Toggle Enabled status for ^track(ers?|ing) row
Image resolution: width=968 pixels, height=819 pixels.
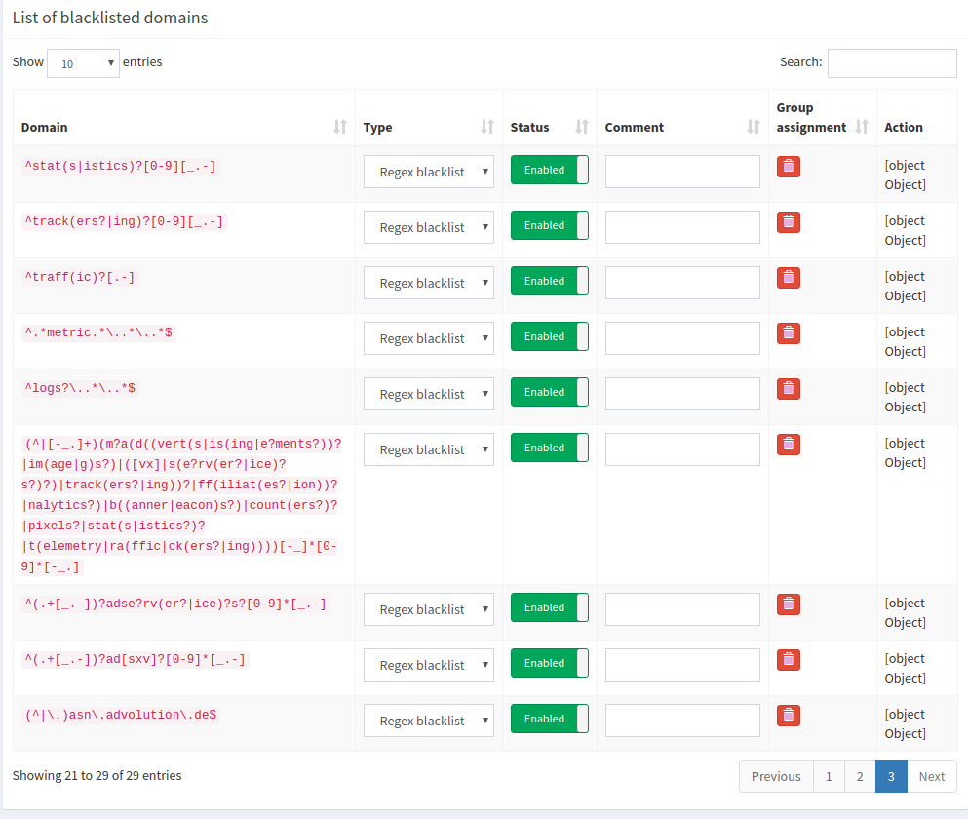coord(550,225)
